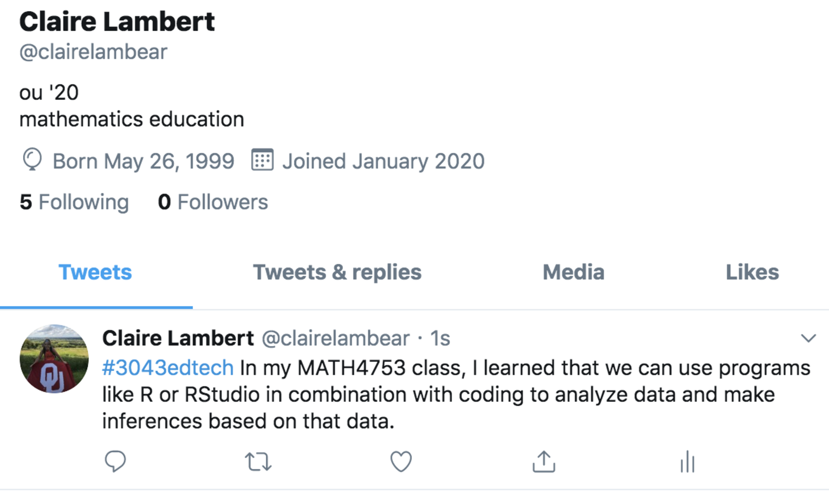Open the 5 Following list
This screenshot has height=493, width=829.
74,202
